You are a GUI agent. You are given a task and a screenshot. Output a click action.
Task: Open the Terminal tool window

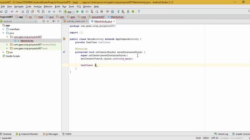pyautogui.click(x=6, y=134)
